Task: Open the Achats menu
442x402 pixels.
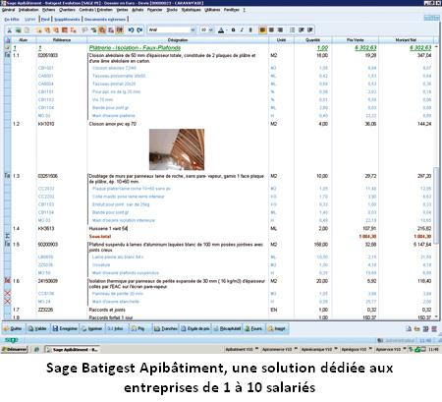Action: pyautogui.click(x=138, y=10)
